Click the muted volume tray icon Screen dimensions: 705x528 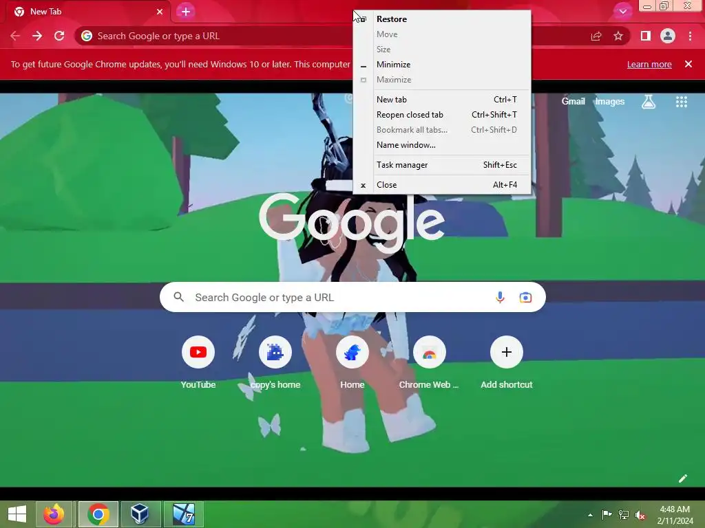coord(640,515)
